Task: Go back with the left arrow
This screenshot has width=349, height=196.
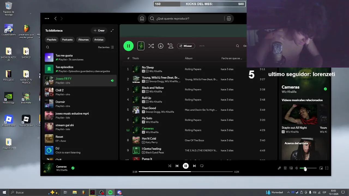Action: coord(55,19)
